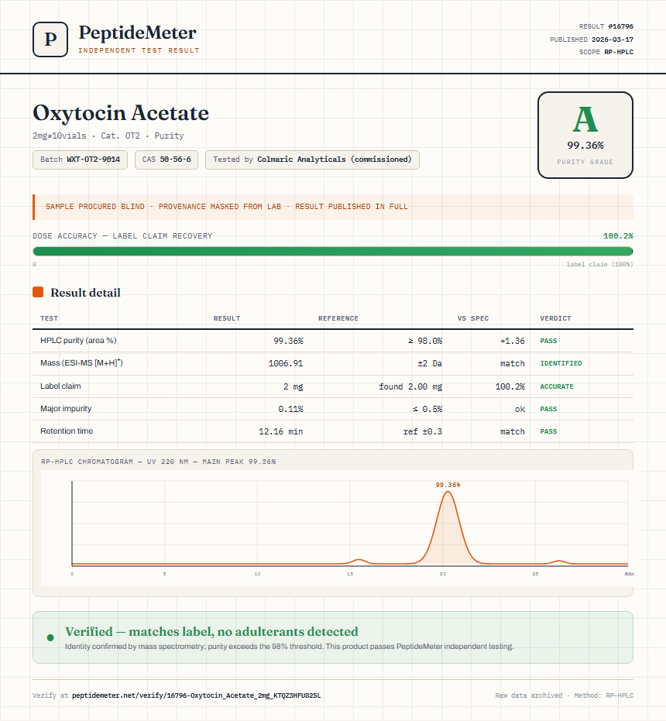Click the RESULT column header
The height and width of the screenshot is (721, 666).
tap(227, 318)
